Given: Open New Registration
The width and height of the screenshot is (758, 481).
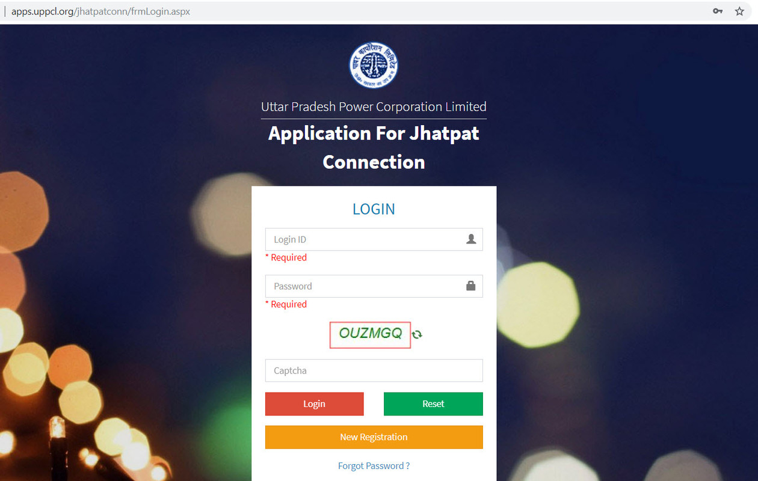Looking at the screenshot, I should click(x=374, y=437).
